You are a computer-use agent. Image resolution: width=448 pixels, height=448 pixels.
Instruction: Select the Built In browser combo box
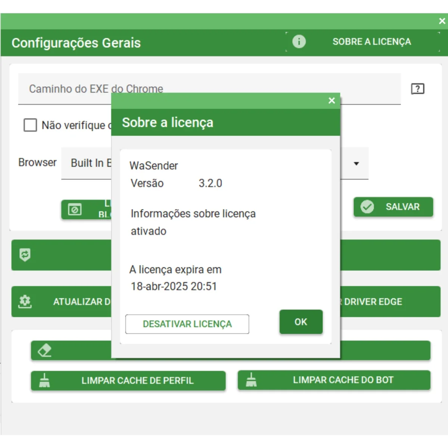pyautogui.click(x=215, y=164)
